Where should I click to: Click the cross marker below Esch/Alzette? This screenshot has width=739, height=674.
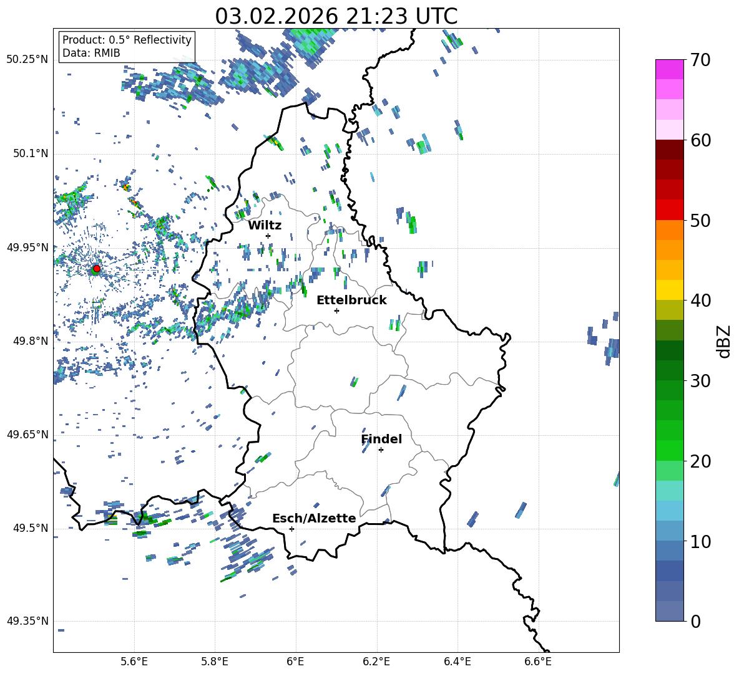click(291, 529)
